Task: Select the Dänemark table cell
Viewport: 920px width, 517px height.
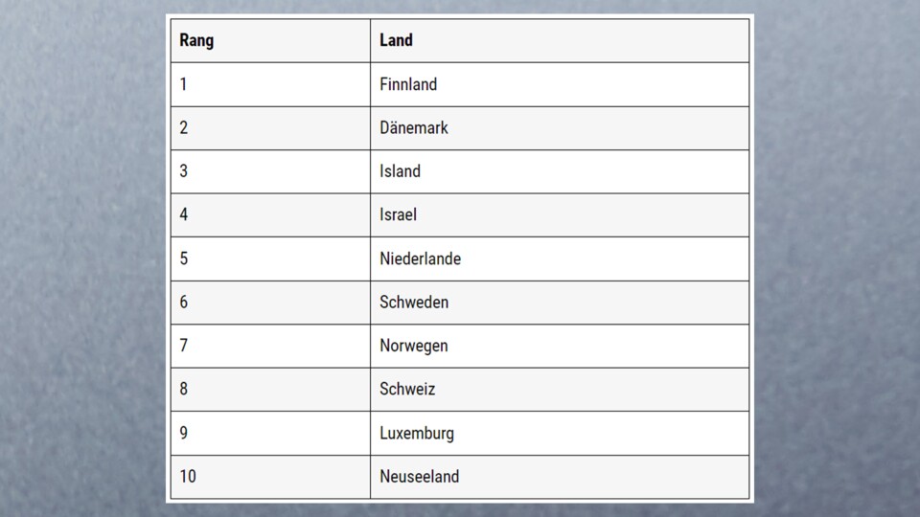Action: pos(414,127)
